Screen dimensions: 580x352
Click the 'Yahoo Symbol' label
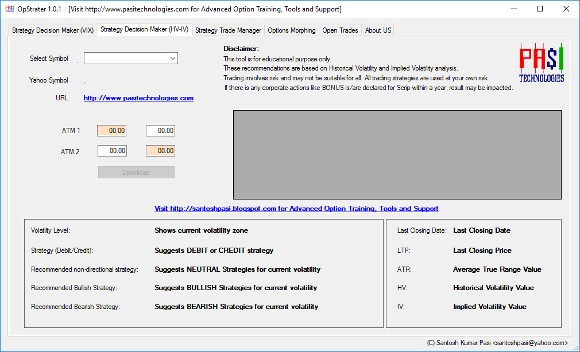(x=48, y=80)
